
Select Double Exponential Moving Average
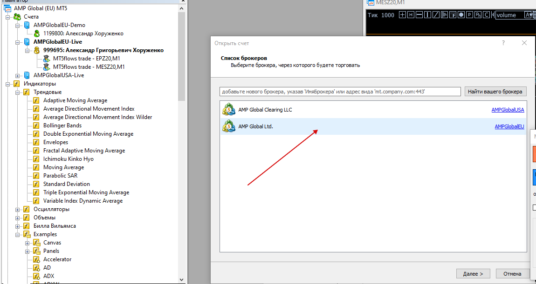click(x=88, y=134)
